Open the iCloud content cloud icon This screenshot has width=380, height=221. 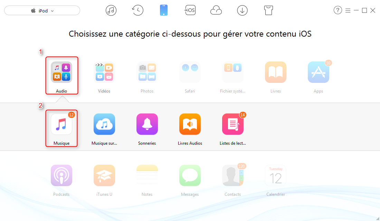click(x=216, y=10)
